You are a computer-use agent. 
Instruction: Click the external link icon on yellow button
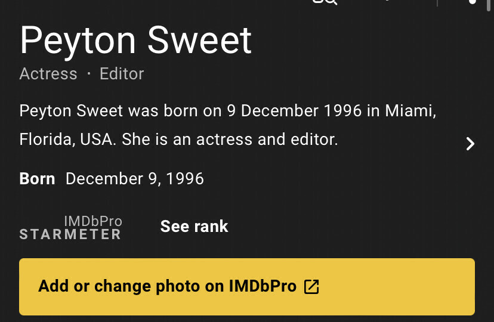[311, 286]
